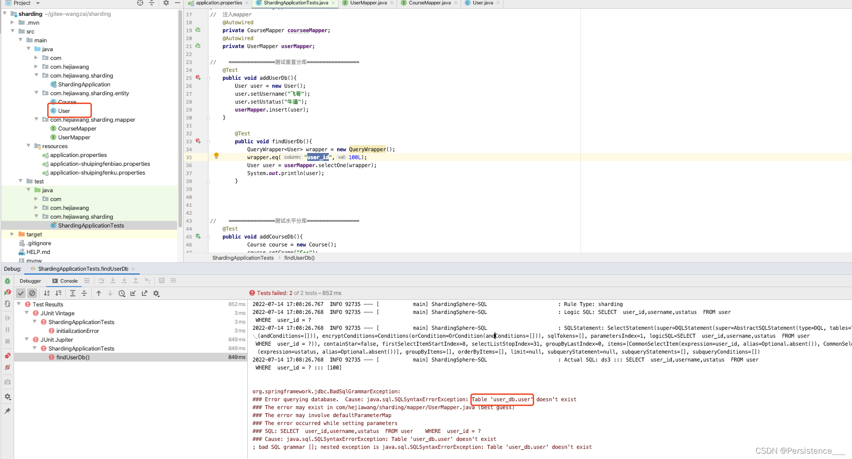The image size is (852, 459).
Task: Collapse the sharding project root node
Action: point(5,13)
